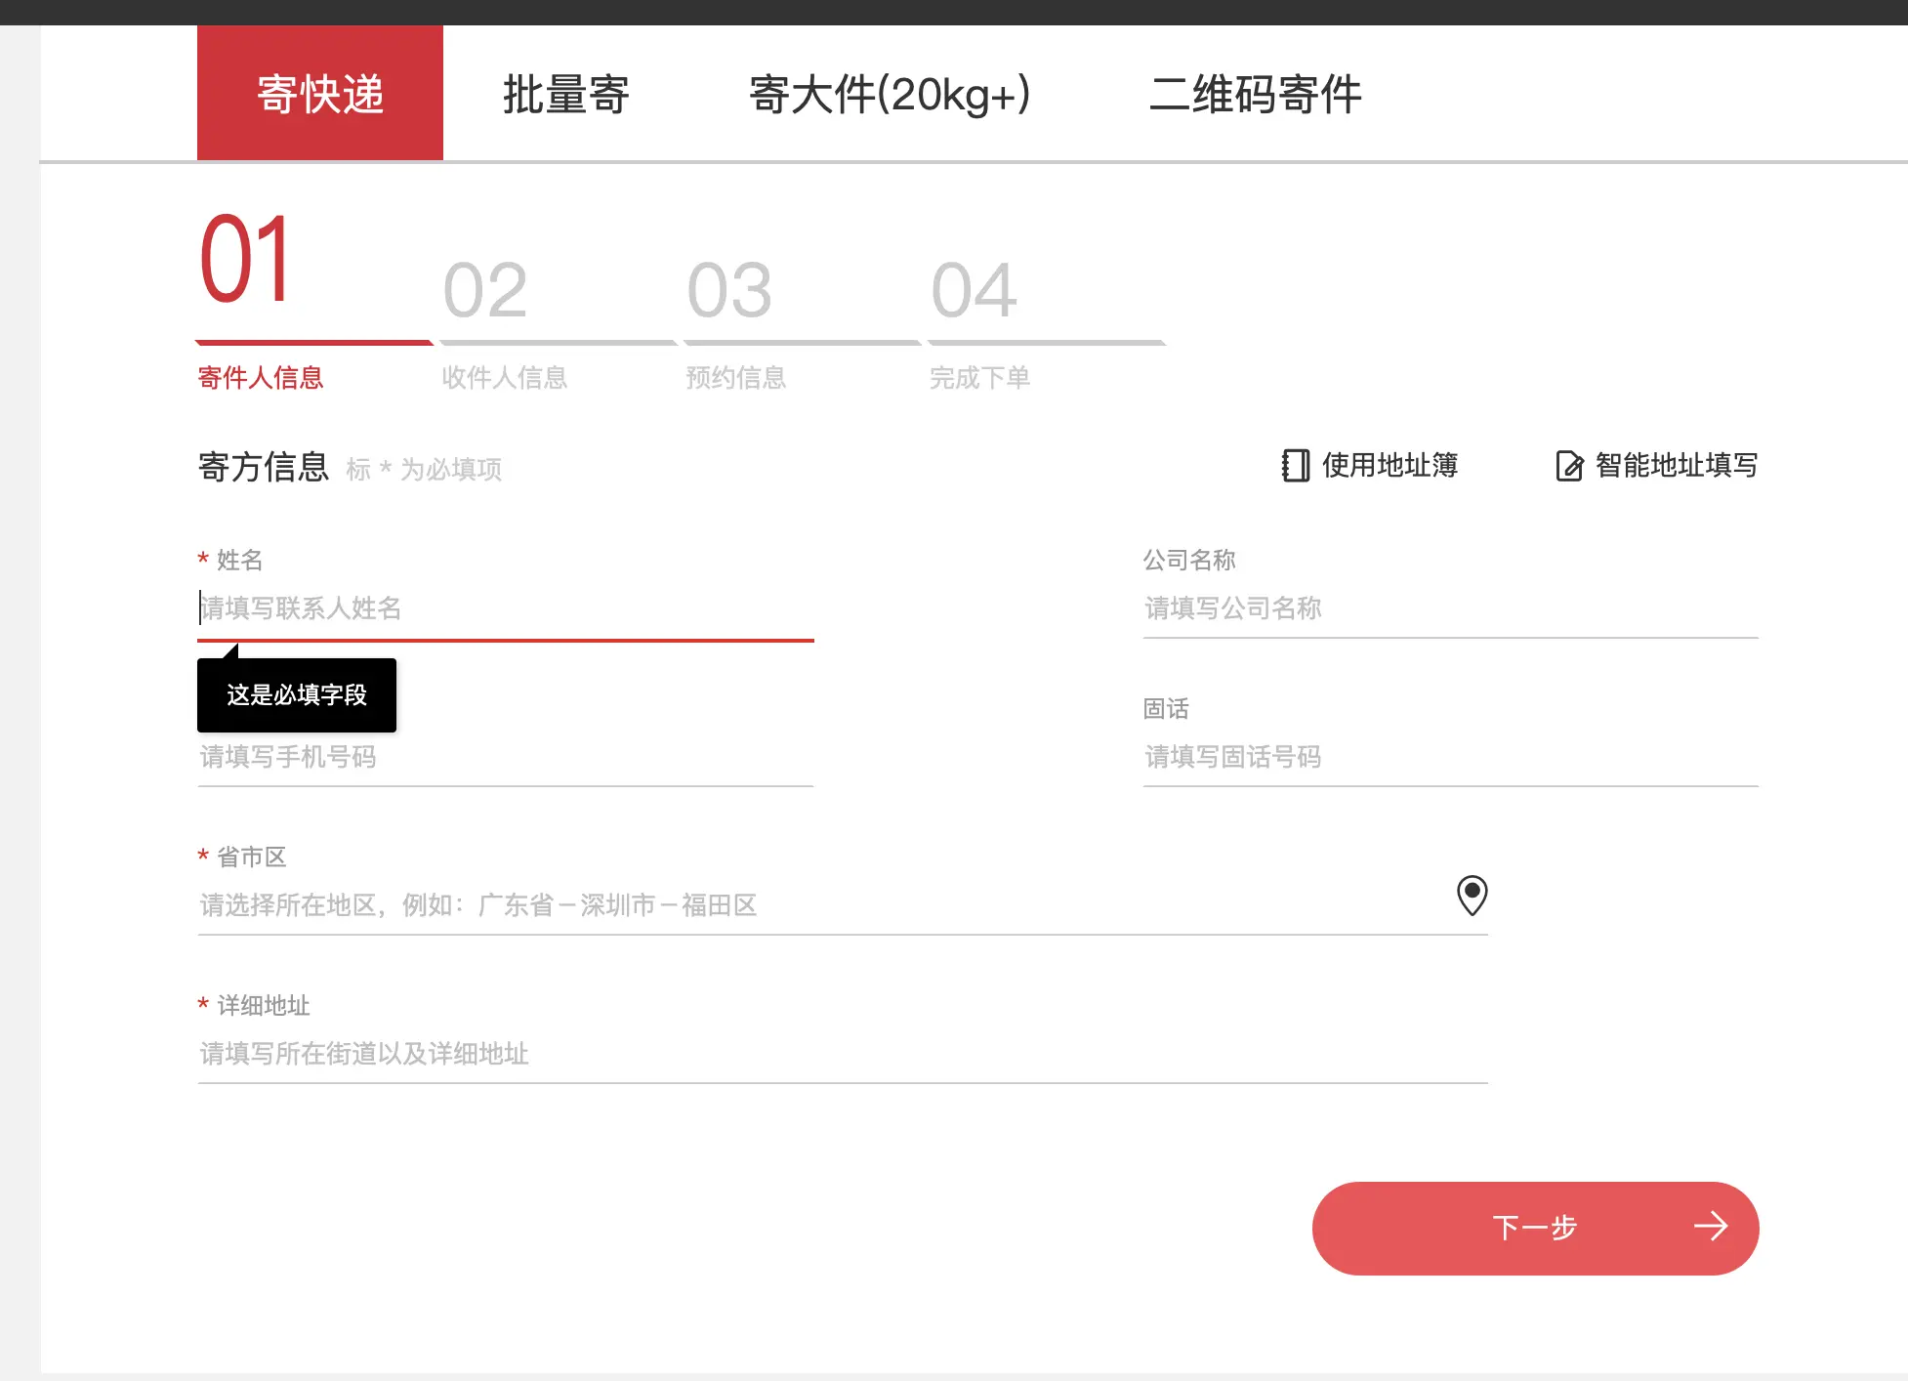Select step 02 收件人信息
The height and width of the screenshot is (1381, 1908).
click(504, 378)
